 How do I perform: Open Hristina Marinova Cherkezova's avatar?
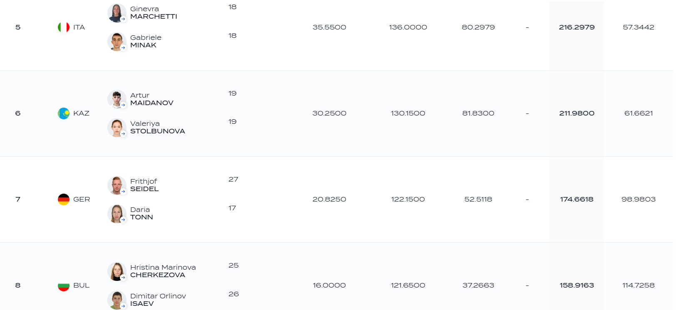pyautogui.click(x=117, y=271)
